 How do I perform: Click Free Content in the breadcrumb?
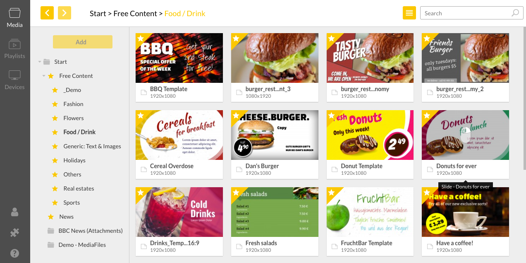point(135,14)
